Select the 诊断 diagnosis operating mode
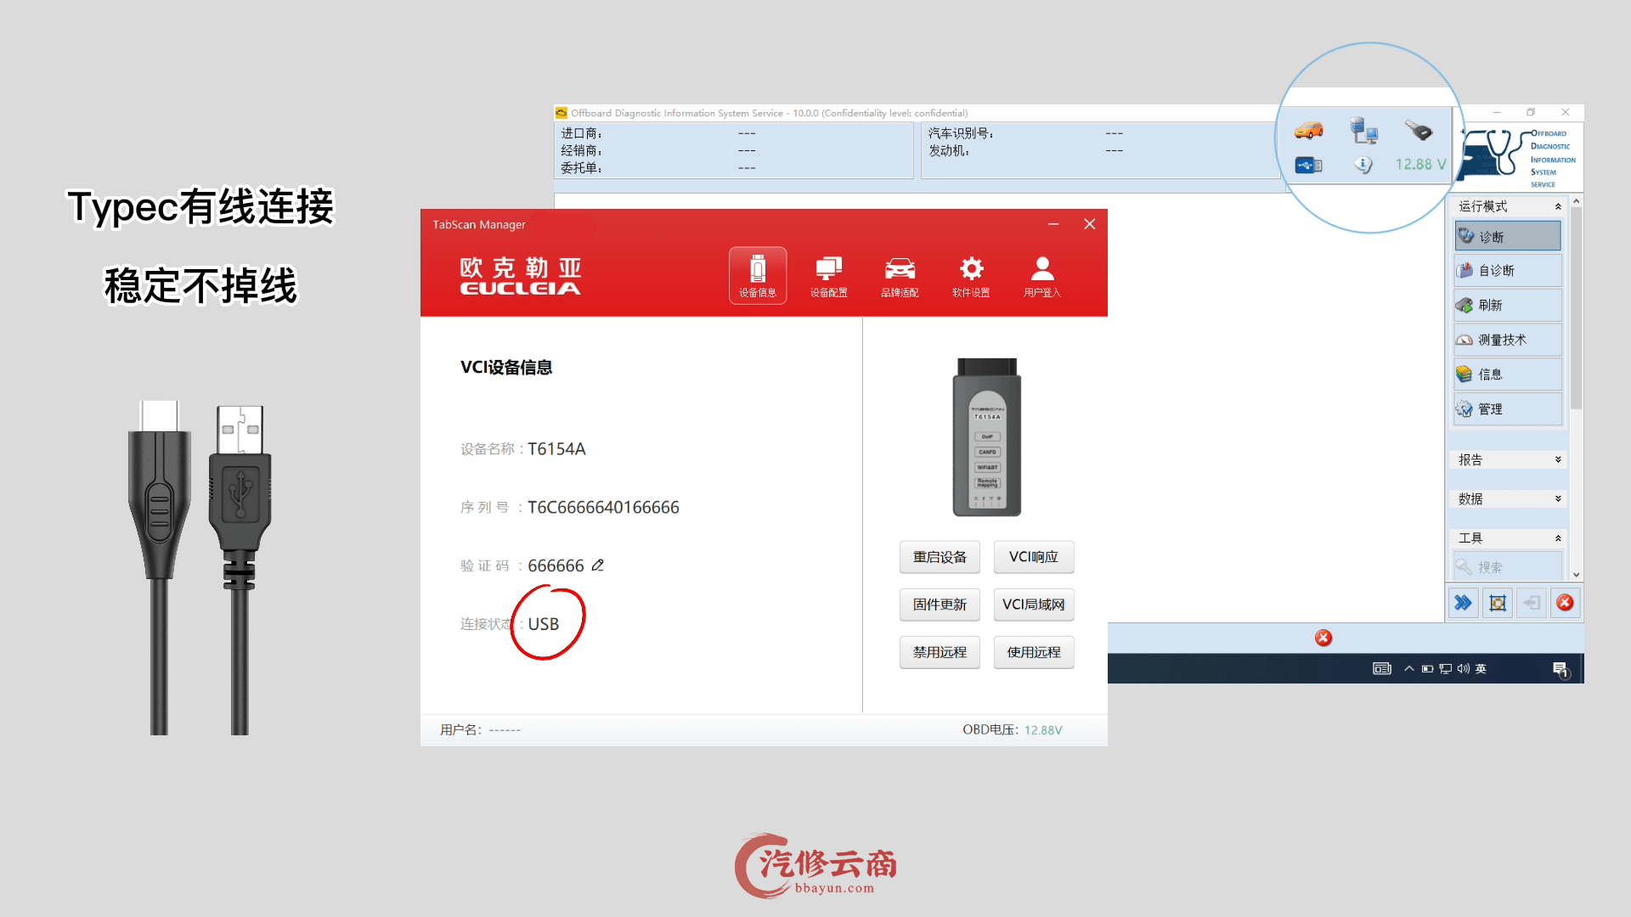The width and height of the screenshot is (1631, 917). tap(1508, 236)
